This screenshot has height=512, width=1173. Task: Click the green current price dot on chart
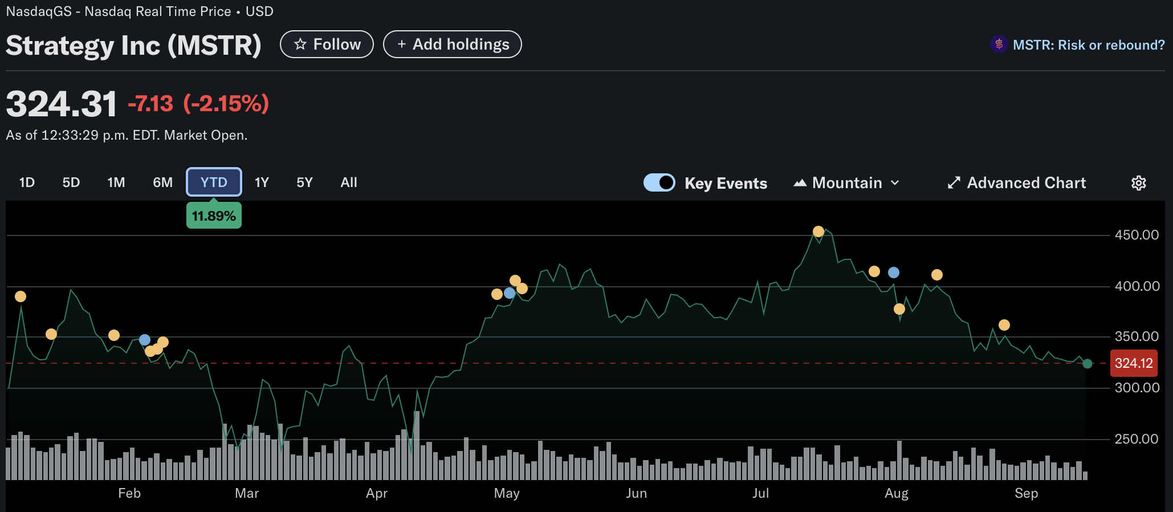pos(1087,364)
